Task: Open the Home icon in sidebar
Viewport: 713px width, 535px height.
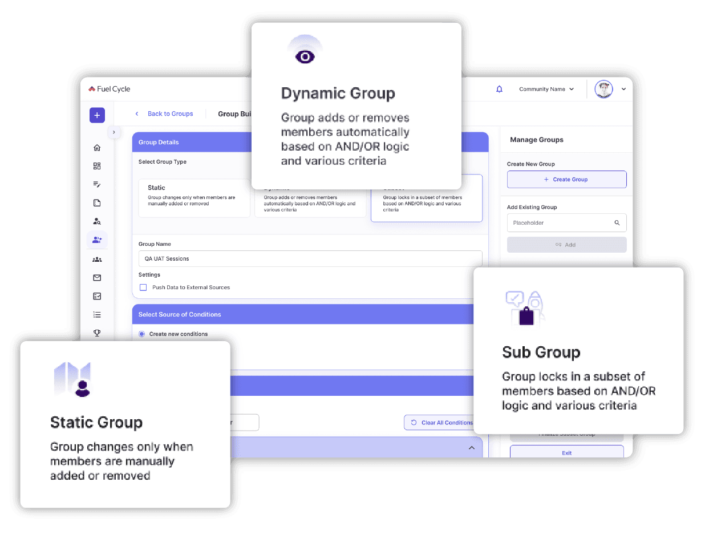Action: point(97,148)
